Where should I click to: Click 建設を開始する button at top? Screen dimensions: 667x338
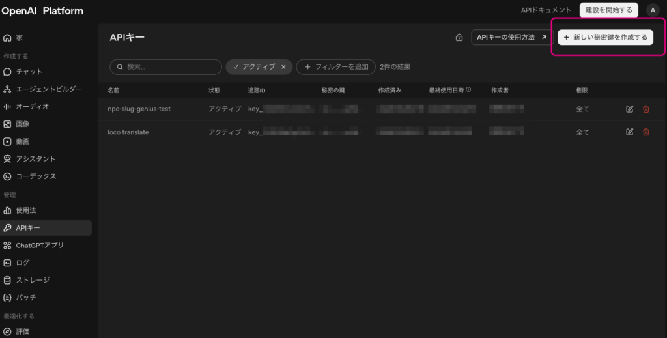pyautogui.click(x=609, y=10)
